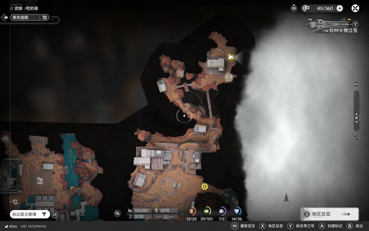Click the 13/250 counter value
This screenshot has height=231, width=369.
141,210
